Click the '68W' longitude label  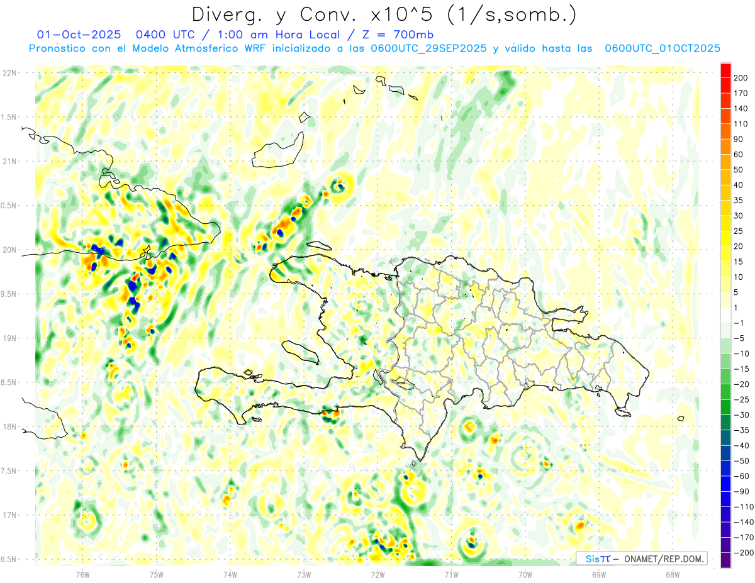coord(673,574)
